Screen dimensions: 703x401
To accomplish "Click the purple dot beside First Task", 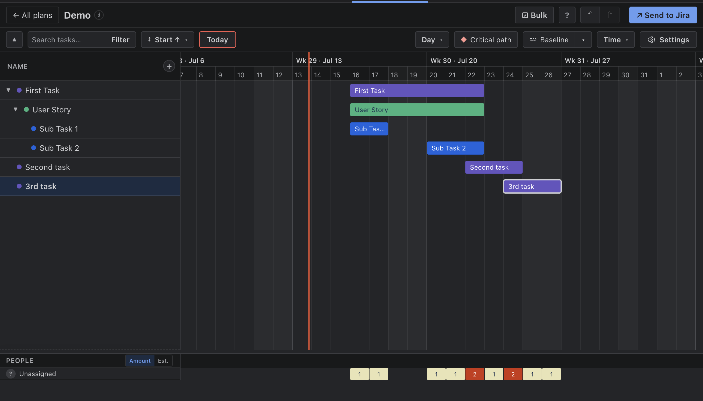I will (x=19, y=90).
